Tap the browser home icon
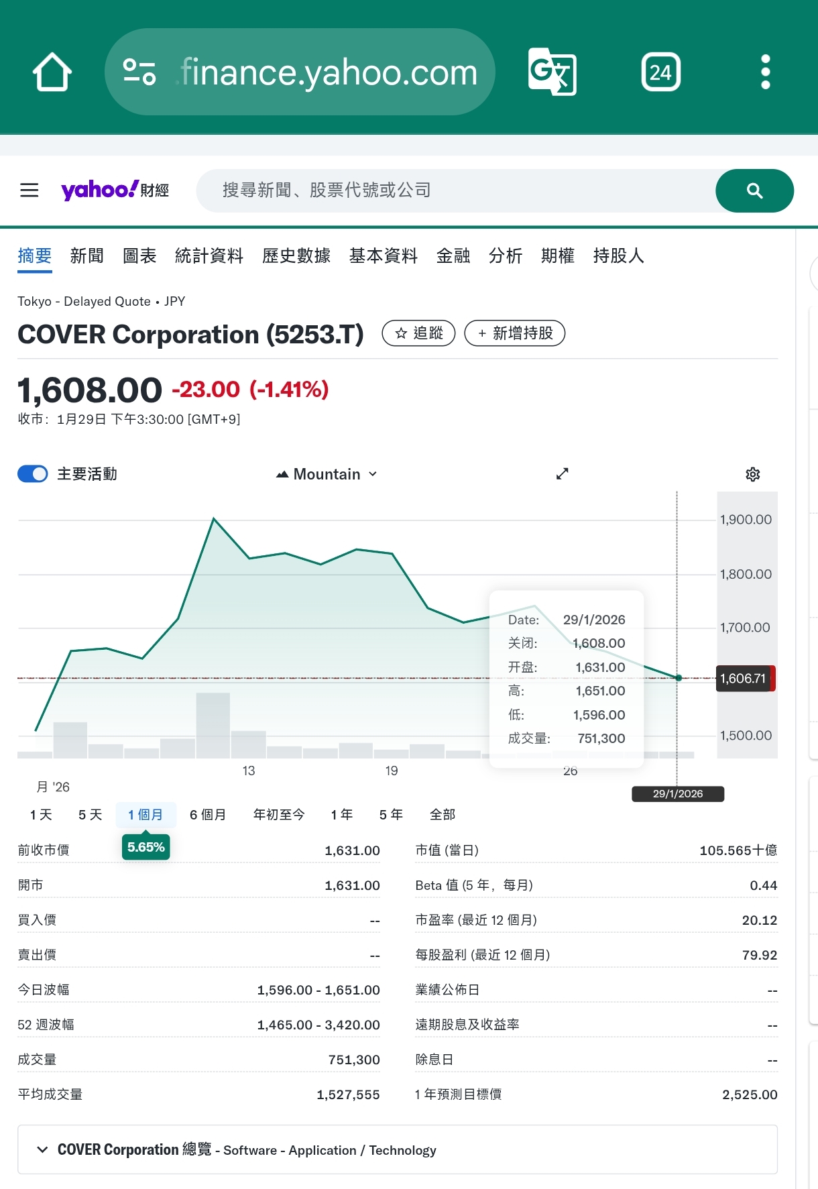 (x=52, y=72)
